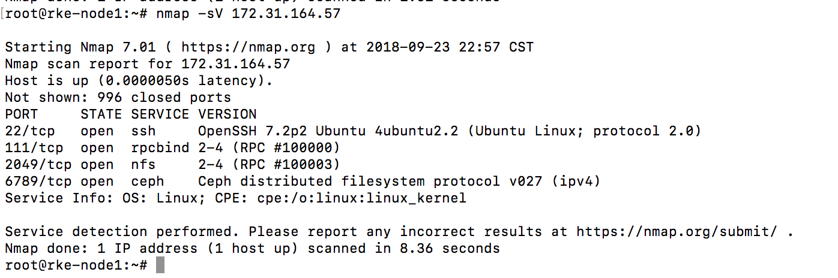The width and height of the screenshot is (838, 278).
Task: Click the cursor block at the last prompt
Action: point(160,265)
